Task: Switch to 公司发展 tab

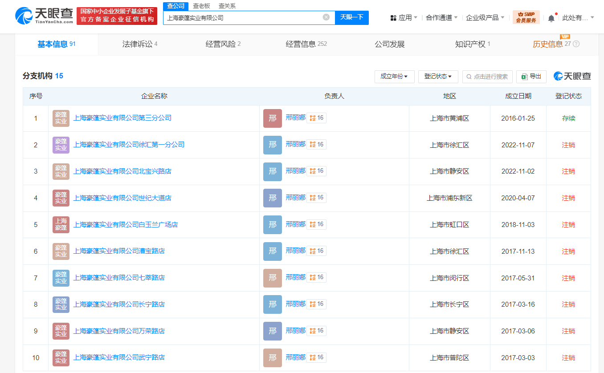Action: pyautogui.click(x=390, y=44)
